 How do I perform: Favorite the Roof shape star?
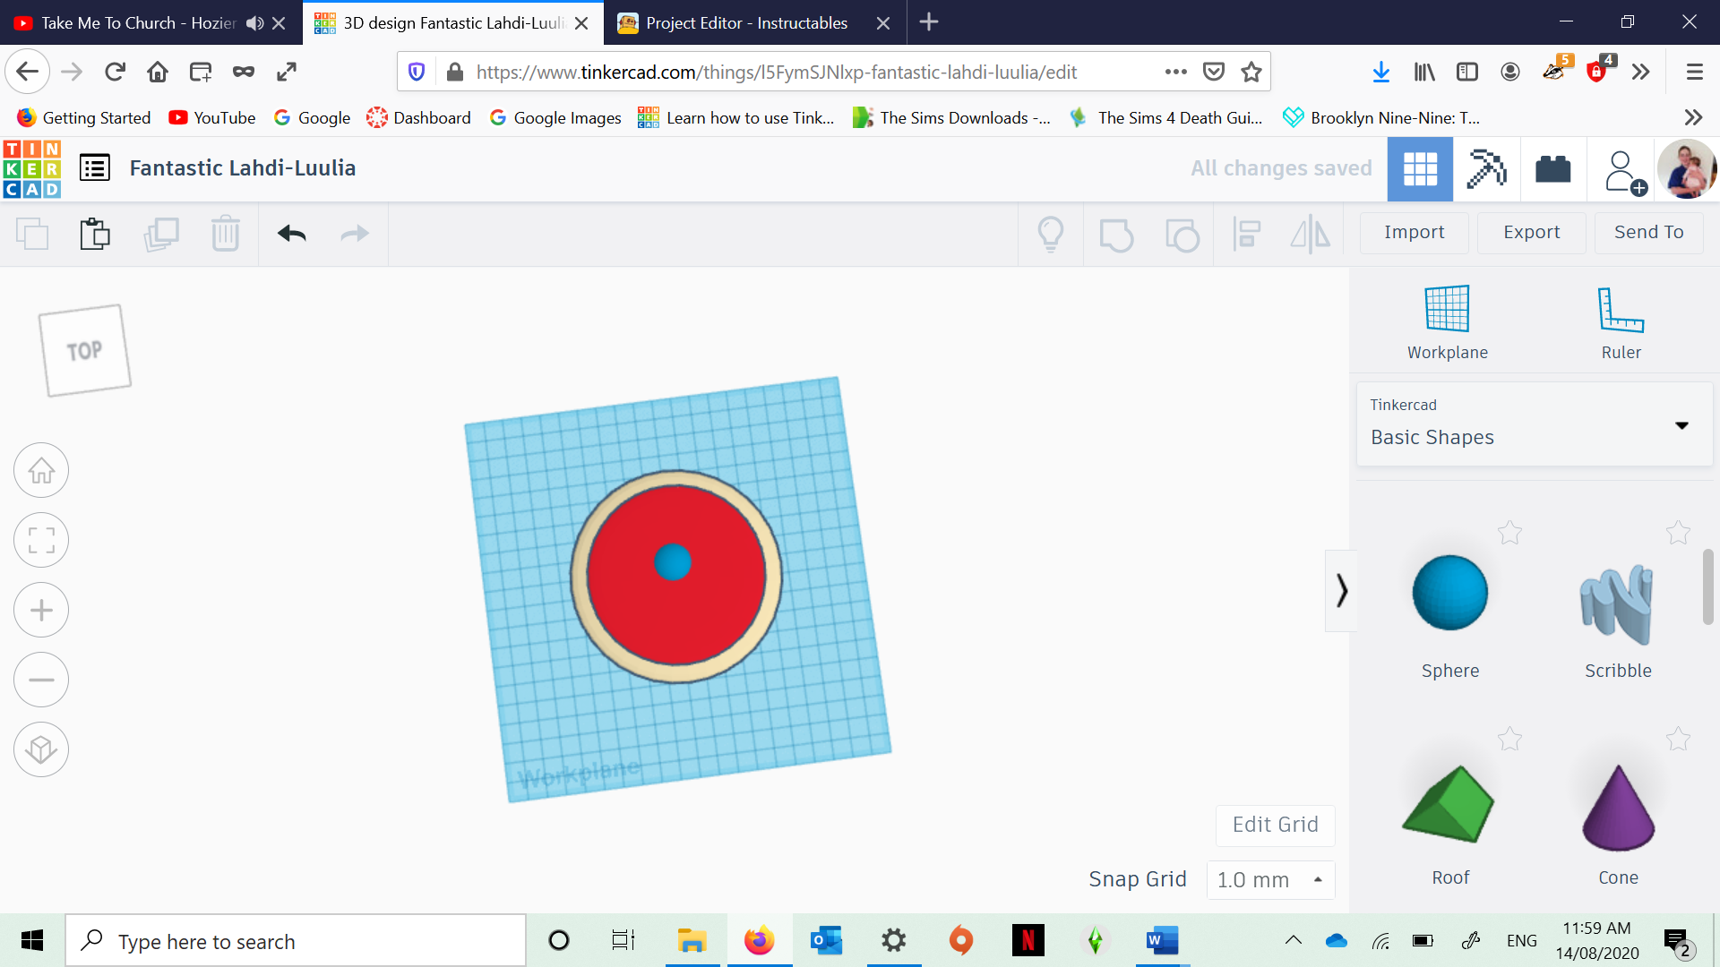pos(1509,739)
